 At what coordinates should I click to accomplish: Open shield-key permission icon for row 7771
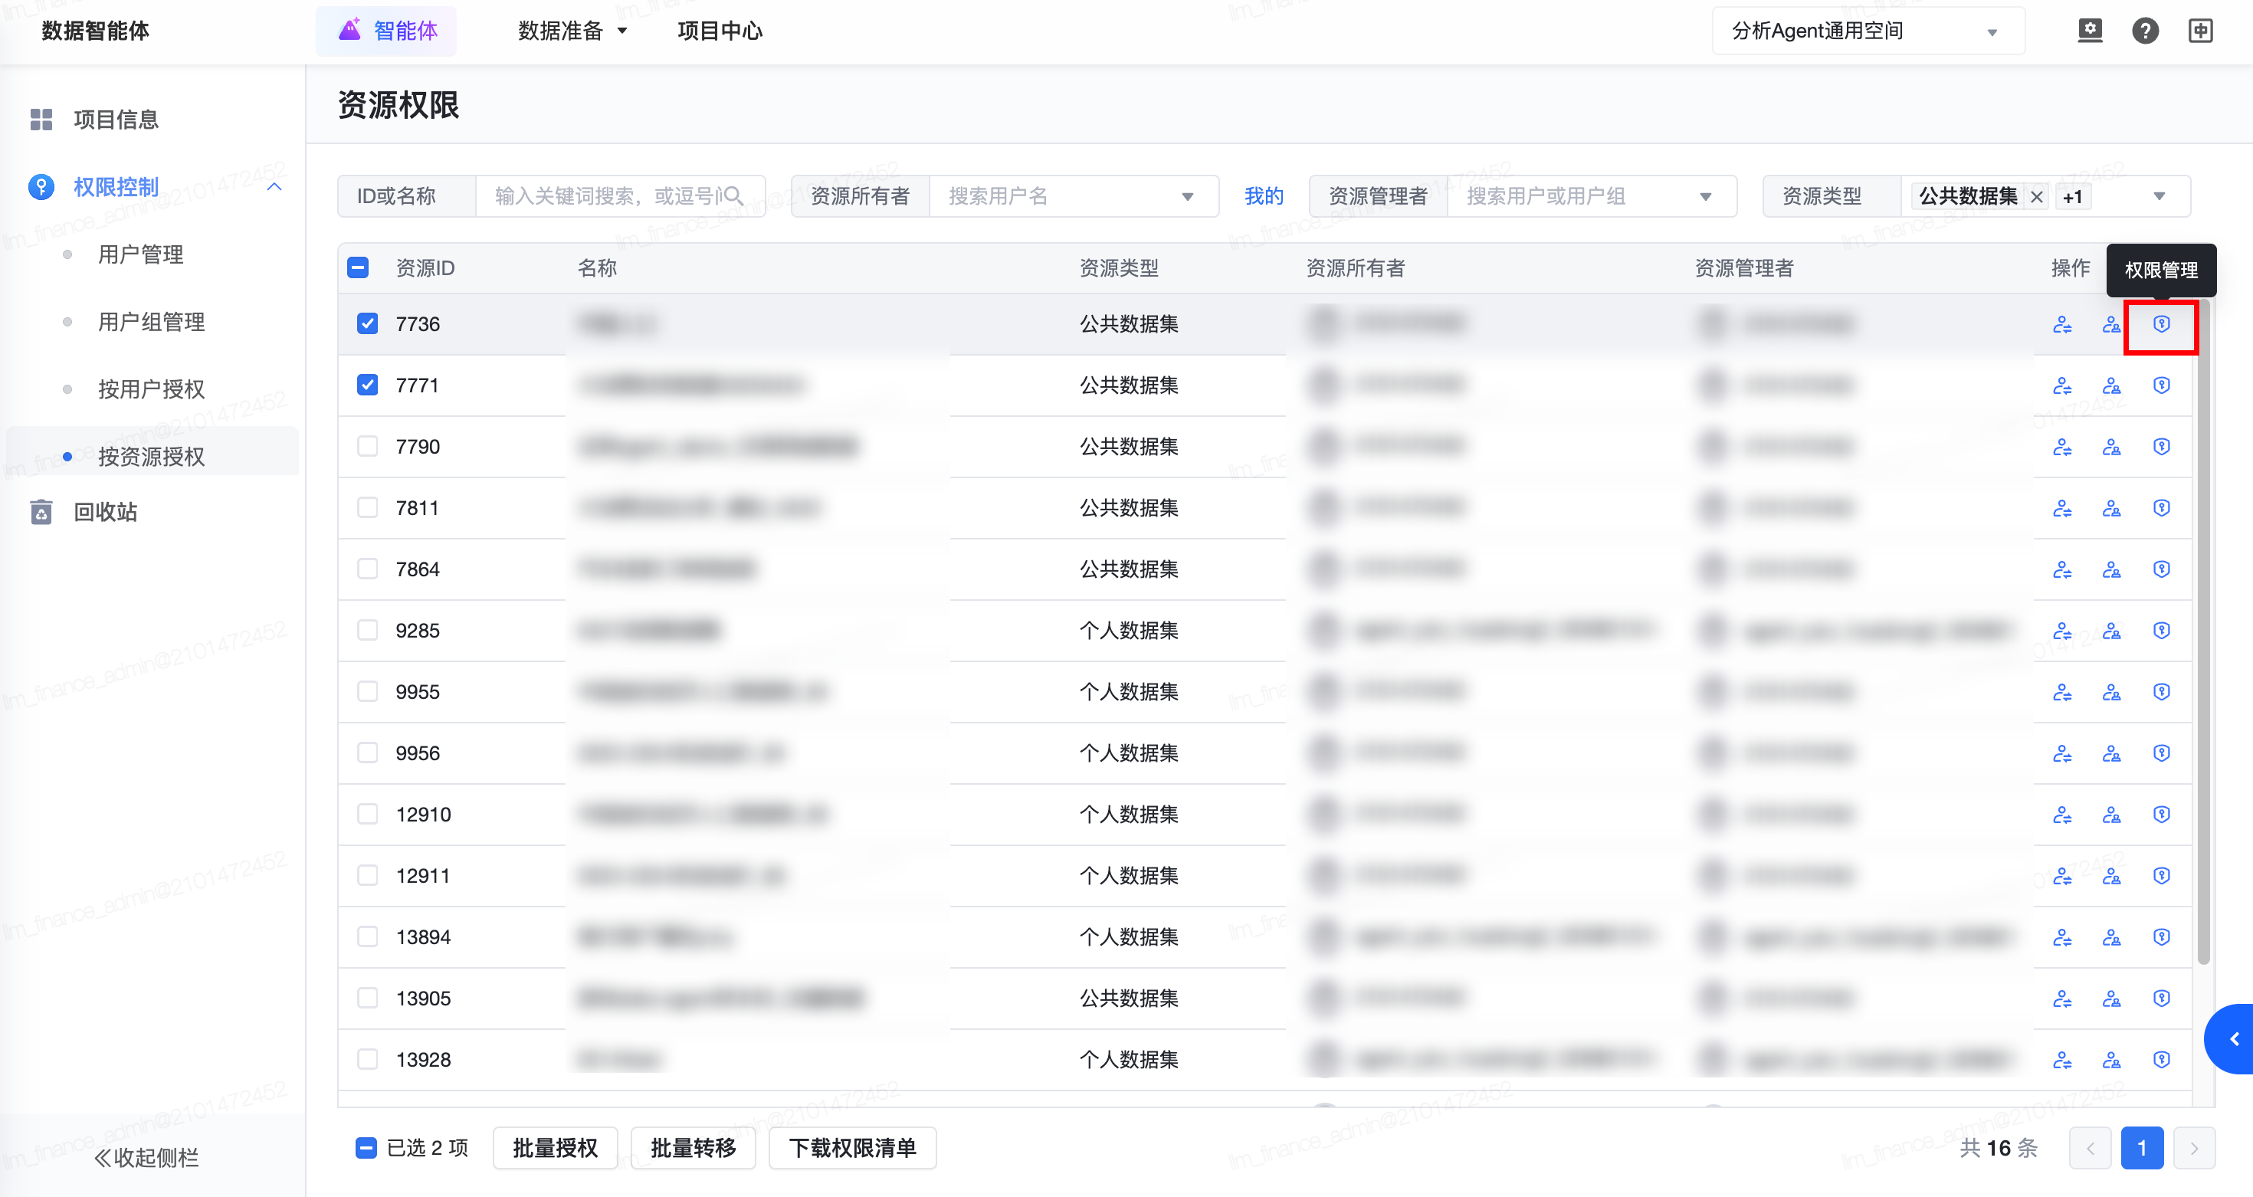point(2161,385)
